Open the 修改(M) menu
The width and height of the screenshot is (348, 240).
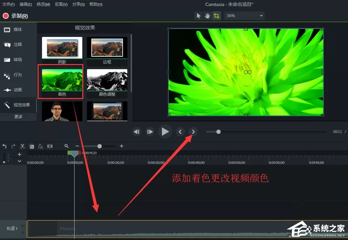click(43, 4)
